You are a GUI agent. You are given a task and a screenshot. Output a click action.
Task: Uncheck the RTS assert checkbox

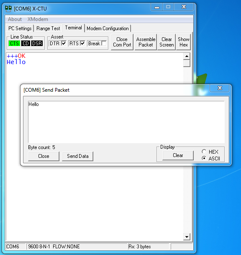(83, 44)
